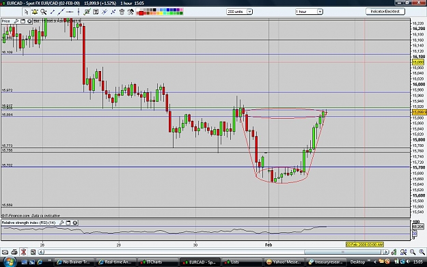Click Desktop toolbar in taskbar
Image resolution: width=427 pixels, height=267 pixels.
tap(357, 262)
